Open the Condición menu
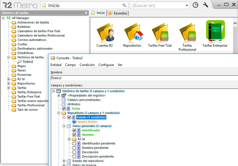The width and height of the screenshot is (238, 166). pos(87,65)
